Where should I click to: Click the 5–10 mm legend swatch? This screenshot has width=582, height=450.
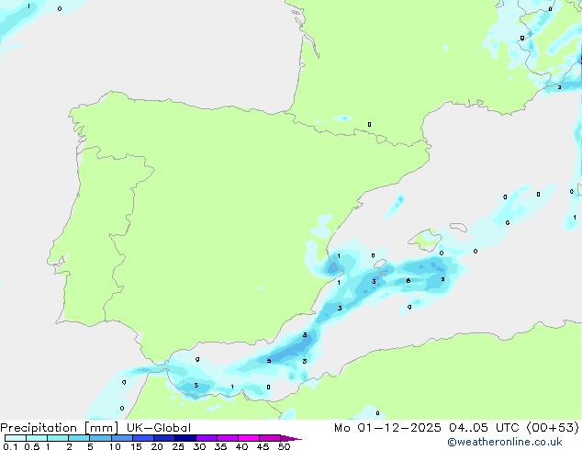(x=100, y=438)
